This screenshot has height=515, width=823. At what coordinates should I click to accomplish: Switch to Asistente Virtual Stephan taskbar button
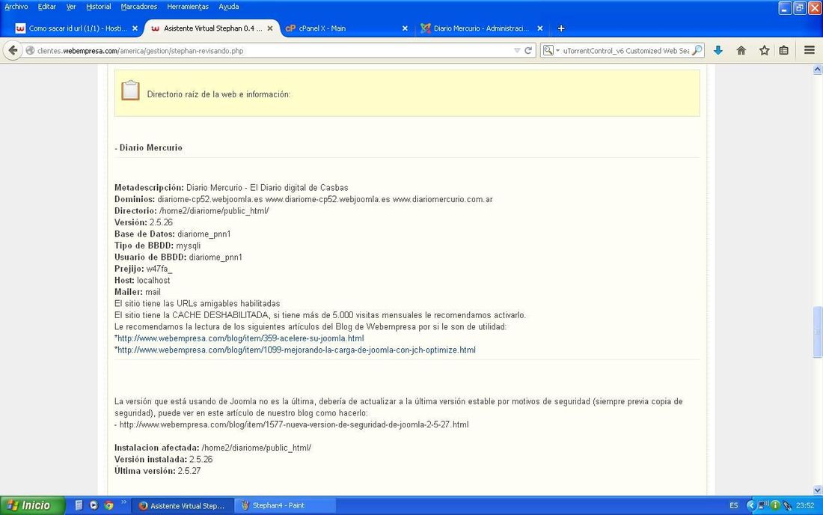tap(181, 505)
